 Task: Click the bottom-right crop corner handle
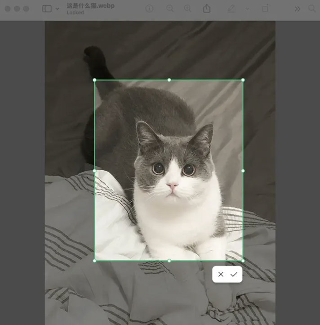(243, 261)
